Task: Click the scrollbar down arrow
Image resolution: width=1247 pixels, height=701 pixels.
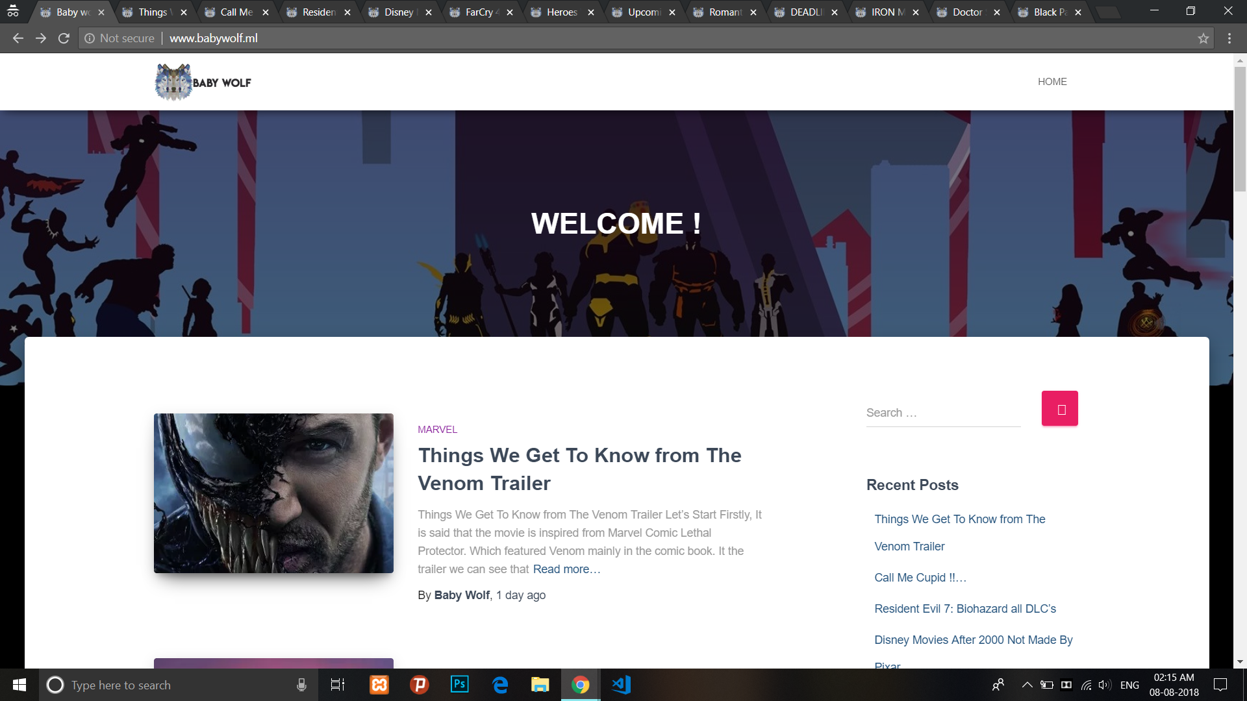Action: coord(1240,661)
